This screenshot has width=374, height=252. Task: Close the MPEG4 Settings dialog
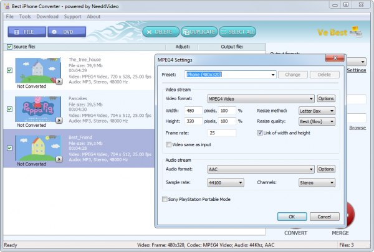pyautogui.click(x=335, y=58)
